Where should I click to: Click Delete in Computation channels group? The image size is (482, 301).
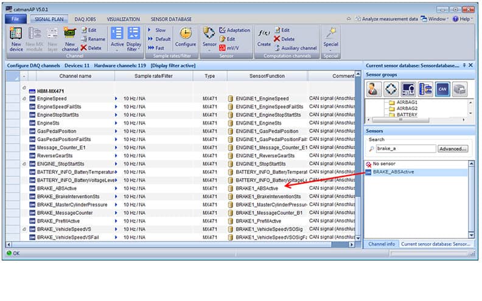click(x=284, y=39)
